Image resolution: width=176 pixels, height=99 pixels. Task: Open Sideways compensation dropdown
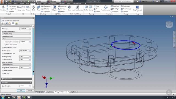[x=16, y=34]
